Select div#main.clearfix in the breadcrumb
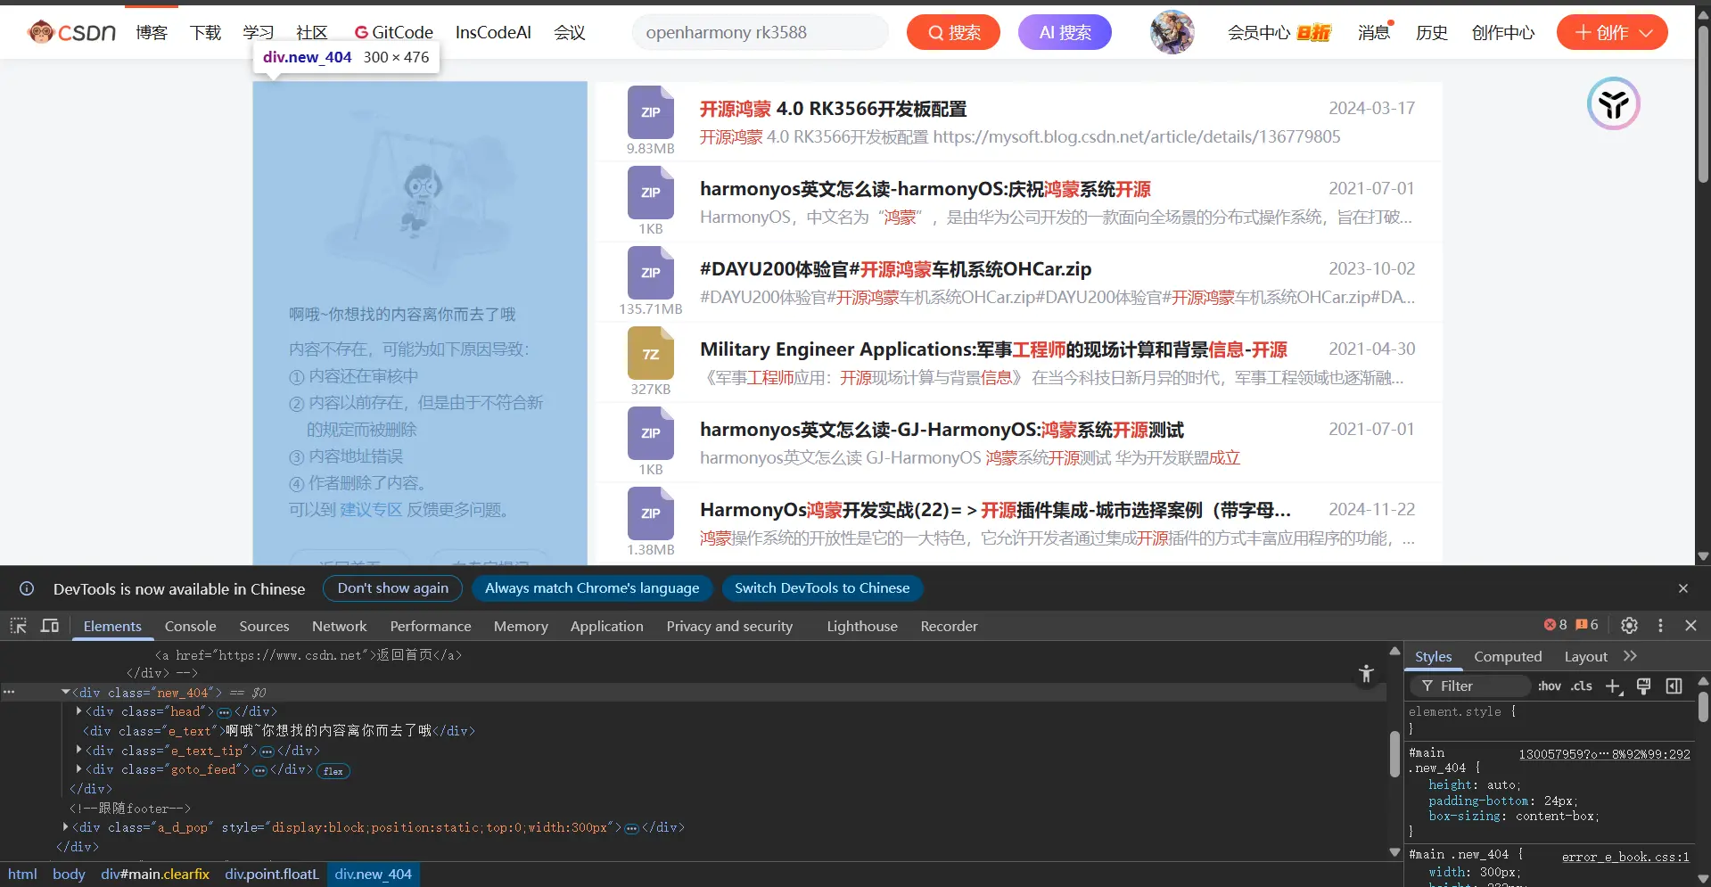The width and height of the screenshot is (1711, 887). click(155, 875)
